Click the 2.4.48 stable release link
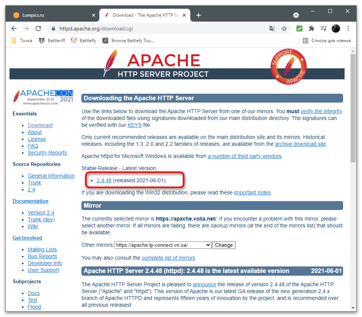 [104, 180]
